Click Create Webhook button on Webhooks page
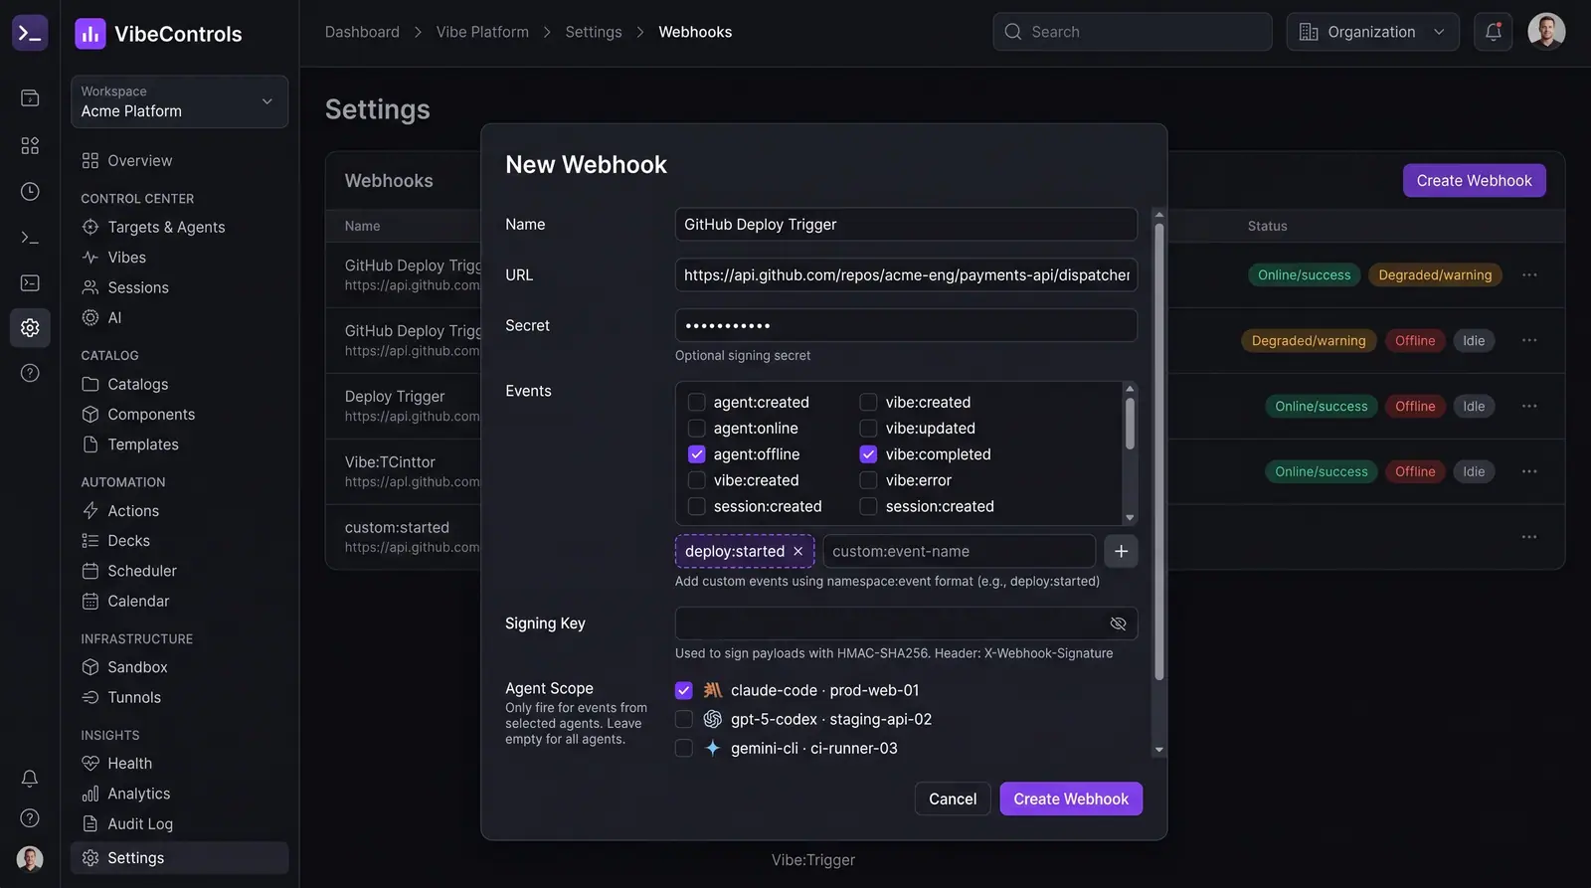The width and height of the screenshot is (1591, 888). (x=1474, y=181)
